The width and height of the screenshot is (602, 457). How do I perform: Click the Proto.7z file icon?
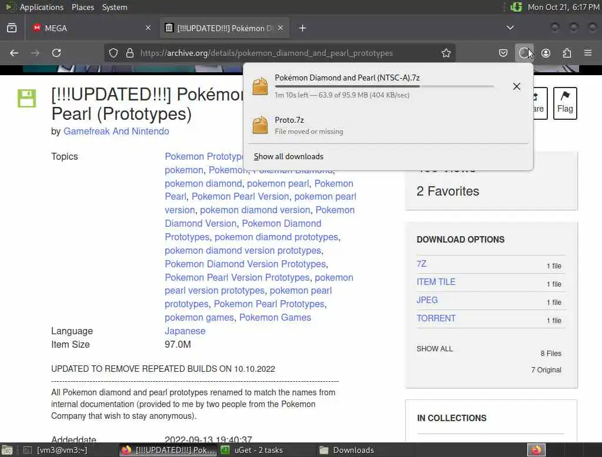pos(260,125)
